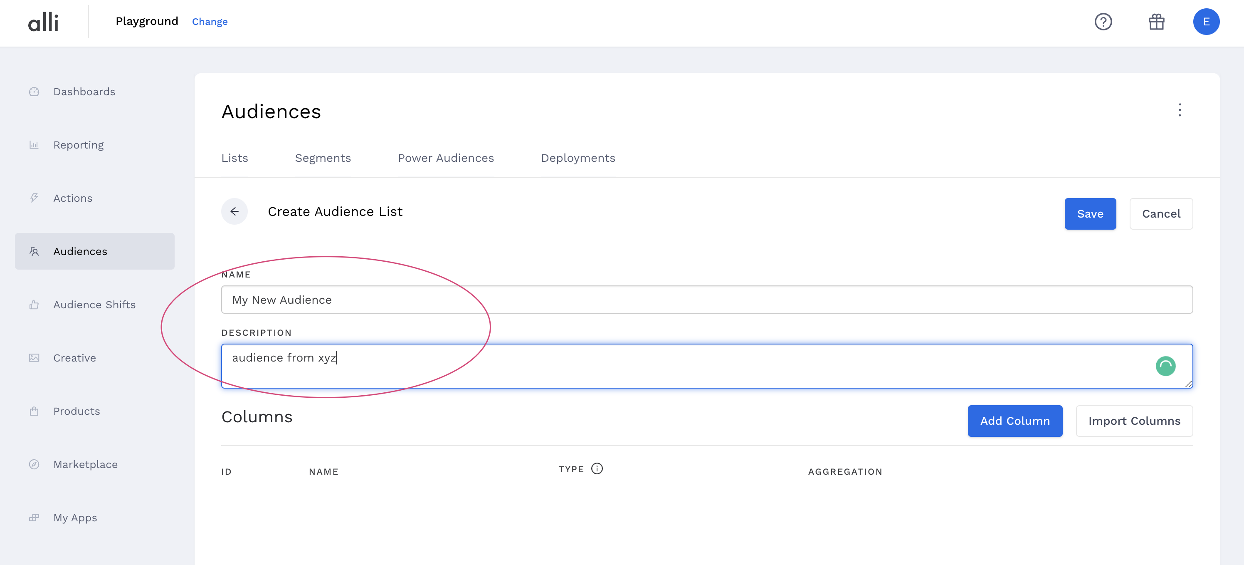Click the Create Audience List heading
The height and width of the screenshot is (565, 1244).
click(x=335, y=212)
